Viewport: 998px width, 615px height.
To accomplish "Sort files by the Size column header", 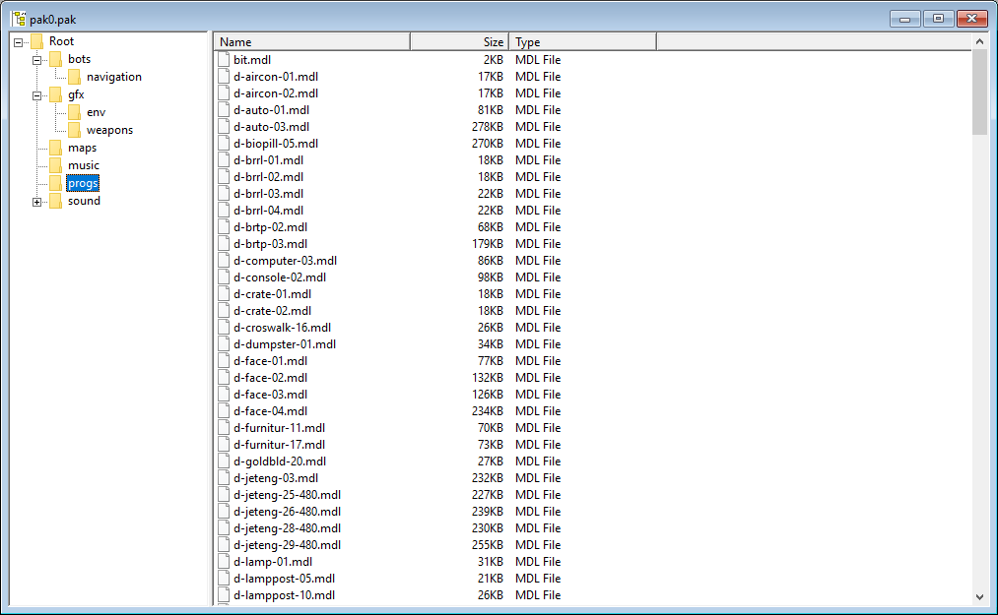I will coord(459,42).
